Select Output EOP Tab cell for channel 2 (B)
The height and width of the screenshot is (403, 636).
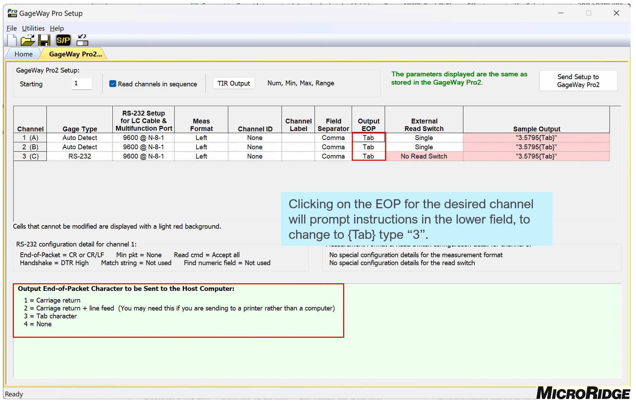pos(368,147)
